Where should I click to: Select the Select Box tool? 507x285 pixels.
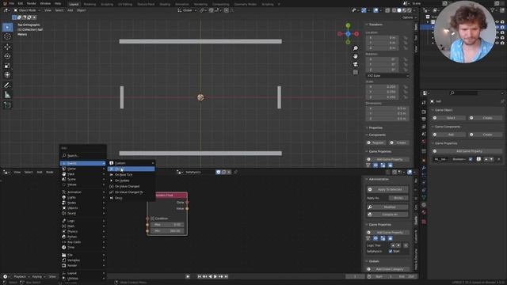click(7, 27)
